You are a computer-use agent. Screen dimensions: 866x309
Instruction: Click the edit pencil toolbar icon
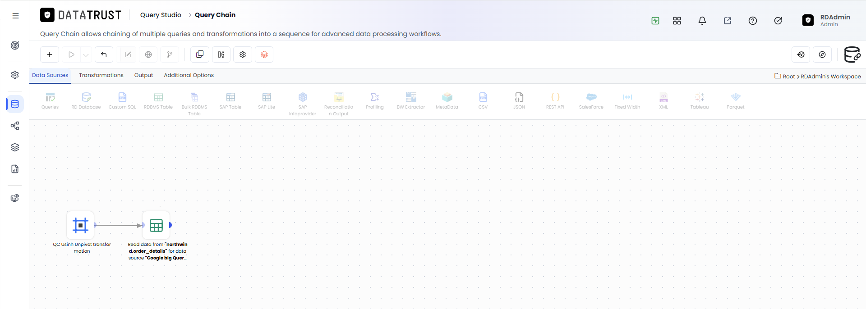(x=128, y=55)
